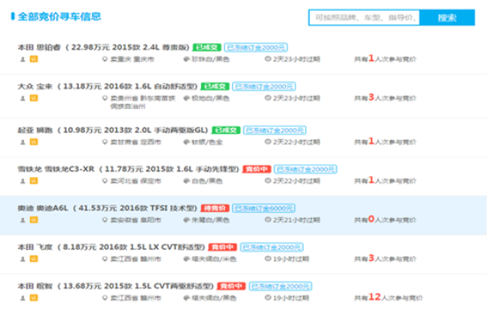Click the color icon beside 珍珠白/黑色

tap(186, 59)
